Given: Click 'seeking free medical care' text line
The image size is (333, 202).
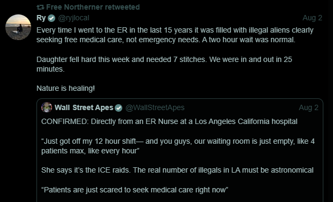Looking at the screenshot, I should [166, 40].
